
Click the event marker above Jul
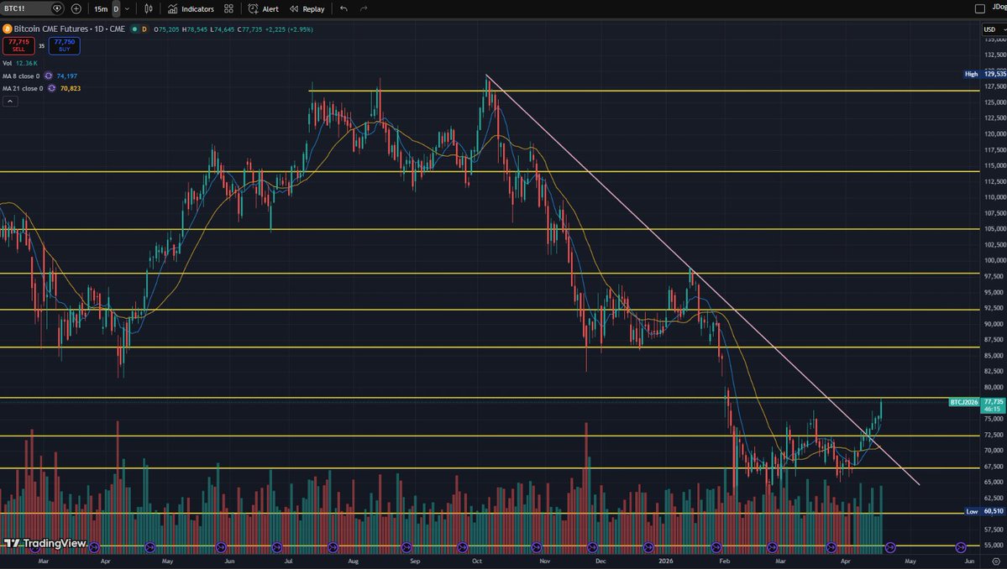coord(277,547)
